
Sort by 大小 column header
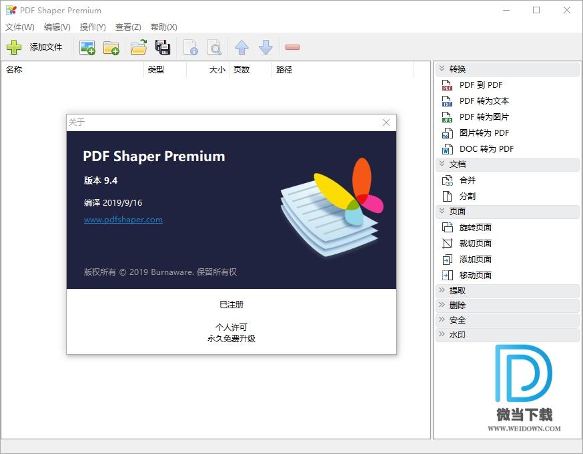pos(208,70)
